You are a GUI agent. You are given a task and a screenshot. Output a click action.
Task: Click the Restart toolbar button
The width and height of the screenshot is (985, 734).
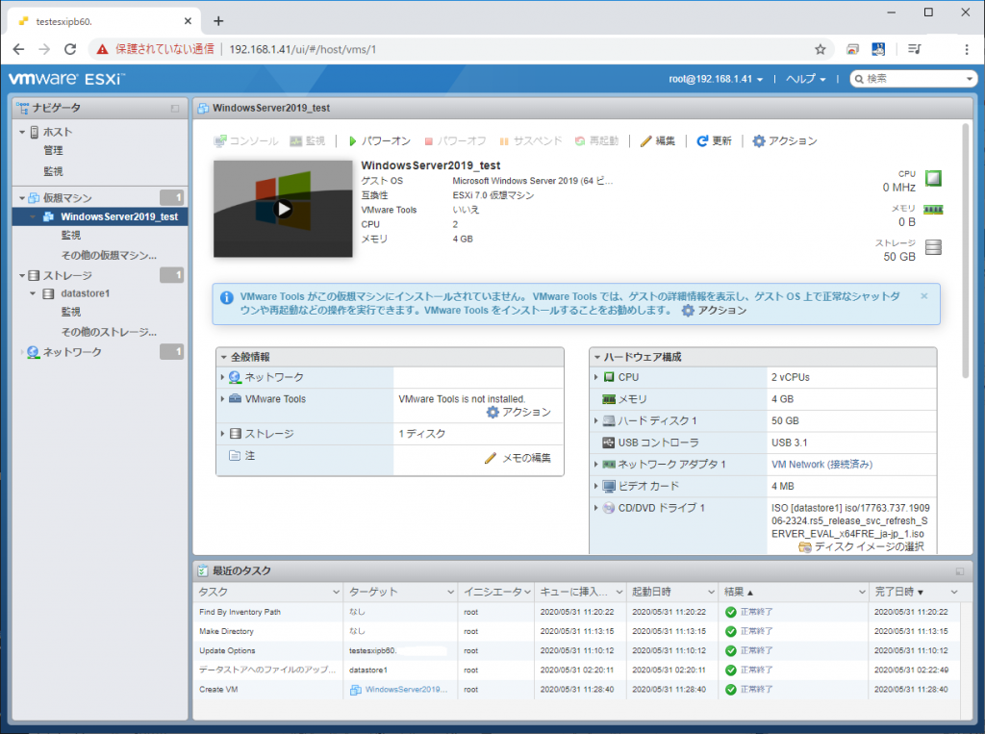596,140
